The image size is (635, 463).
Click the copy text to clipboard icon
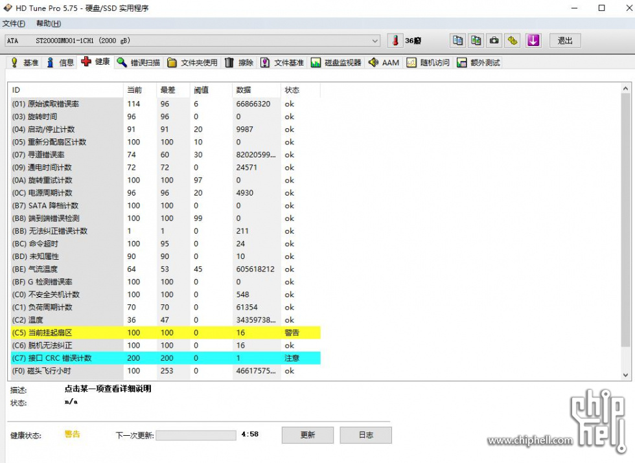(457, 40)
